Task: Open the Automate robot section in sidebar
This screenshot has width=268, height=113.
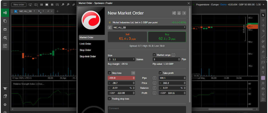Action: pyautogui.click(x=5, y=29)
